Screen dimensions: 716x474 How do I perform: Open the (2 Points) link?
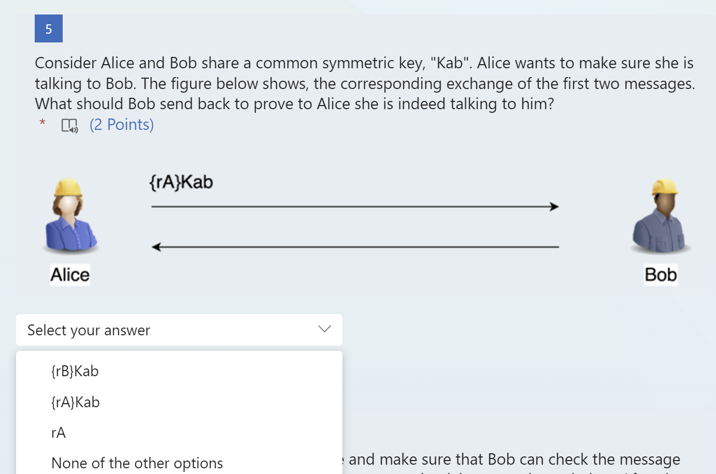121,124
